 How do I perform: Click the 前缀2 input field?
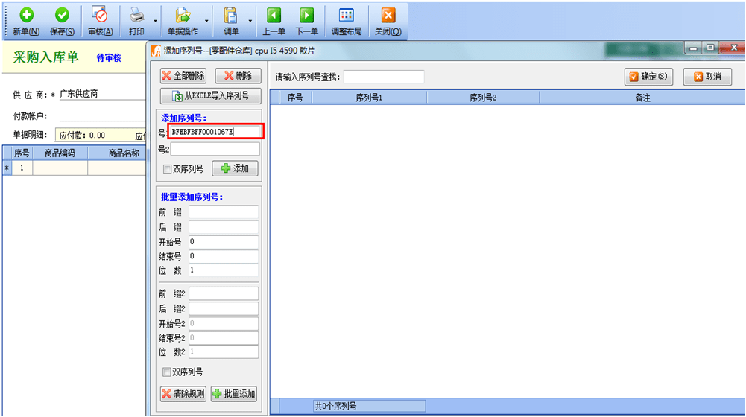coord(224,294)
